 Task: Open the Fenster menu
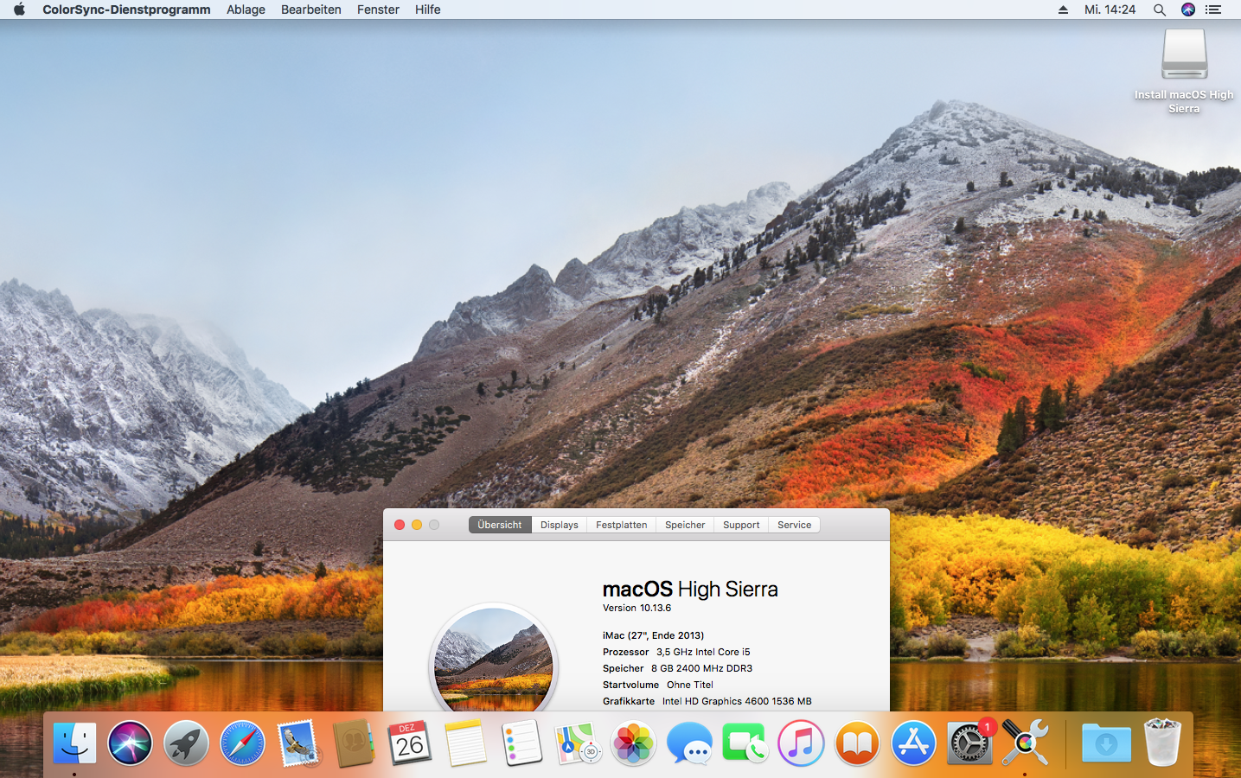click(378, 10)
